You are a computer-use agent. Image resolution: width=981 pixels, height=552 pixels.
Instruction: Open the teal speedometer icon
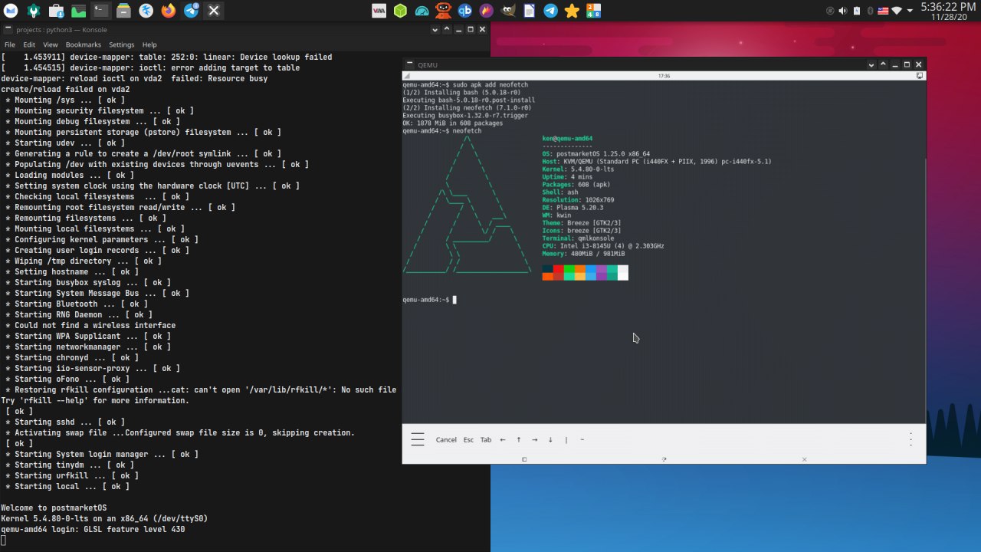tap(422, 11)
